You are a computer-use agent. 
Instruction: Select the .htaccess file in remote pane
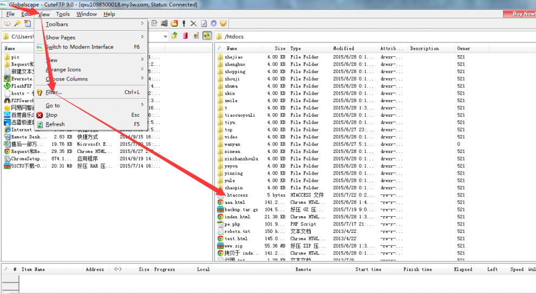[237, 195]
